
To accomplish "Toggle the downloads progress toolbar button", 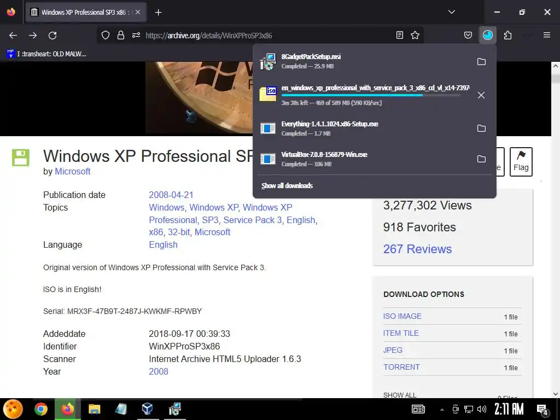I will tap(487, 35).
